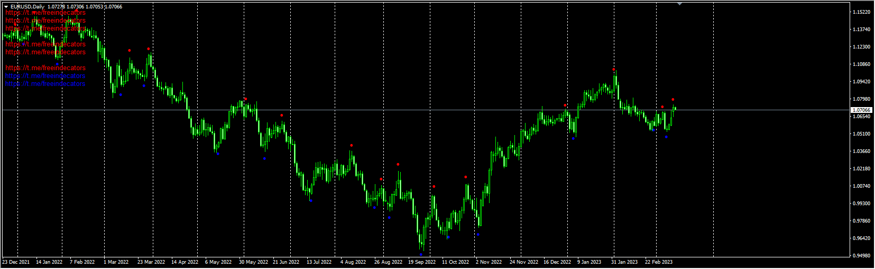Open the dropdown arrow beside EURUSD,Daily

[6, 7]
